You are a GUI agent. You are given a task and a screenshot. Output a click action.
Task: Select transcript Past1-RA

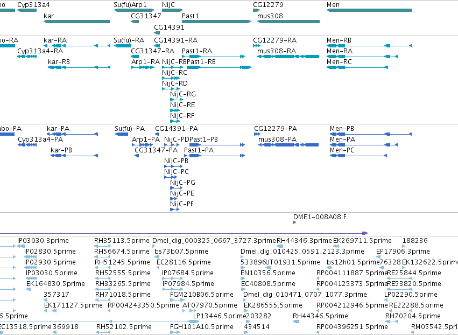pyautogui.click(x=213, y=57)
